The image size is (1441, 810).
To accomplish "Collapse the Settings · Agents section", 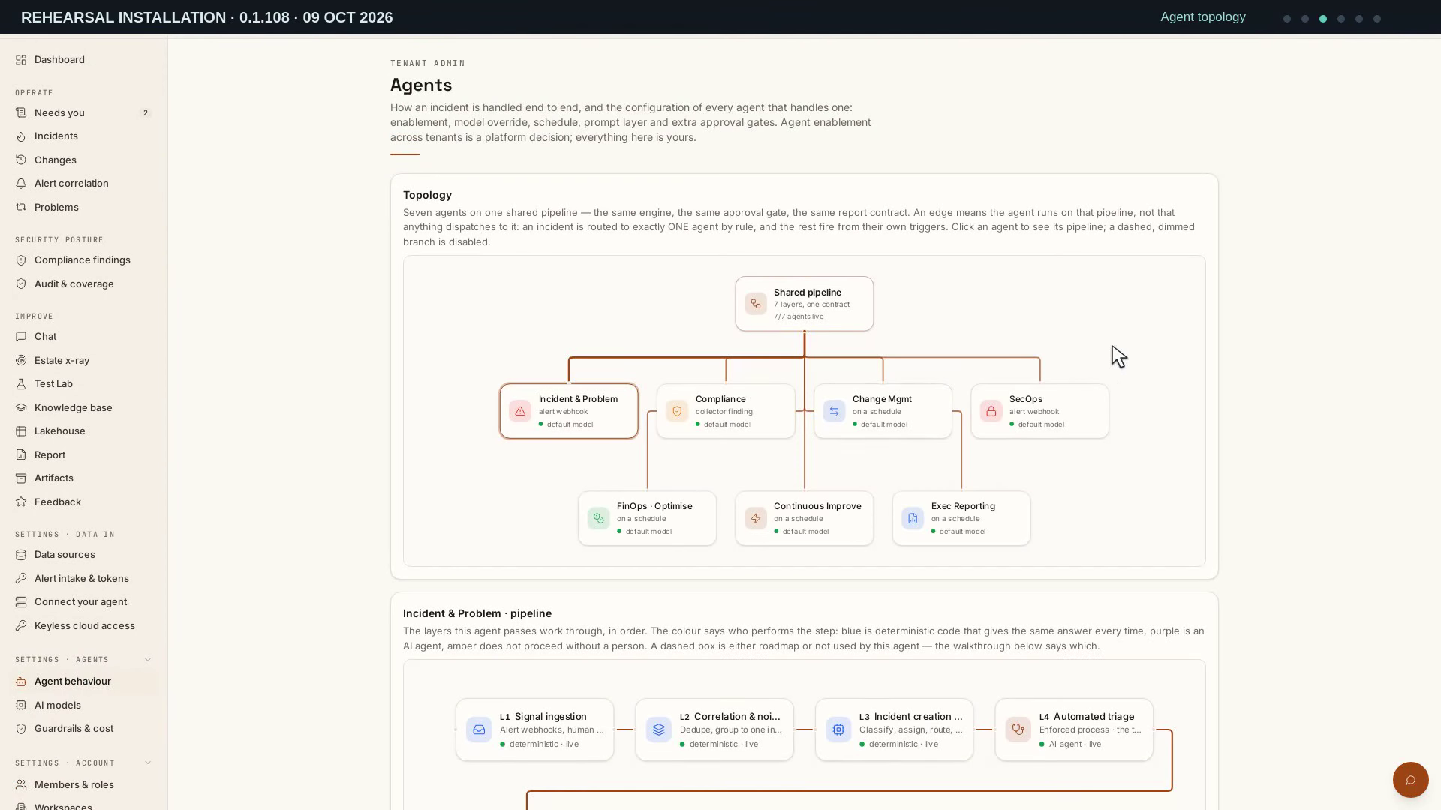I will tap(147, 660).
